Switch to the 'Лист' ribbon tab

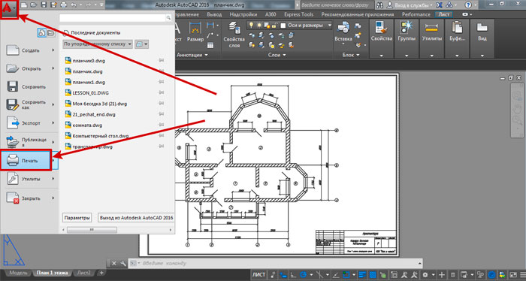click(443, 14)
